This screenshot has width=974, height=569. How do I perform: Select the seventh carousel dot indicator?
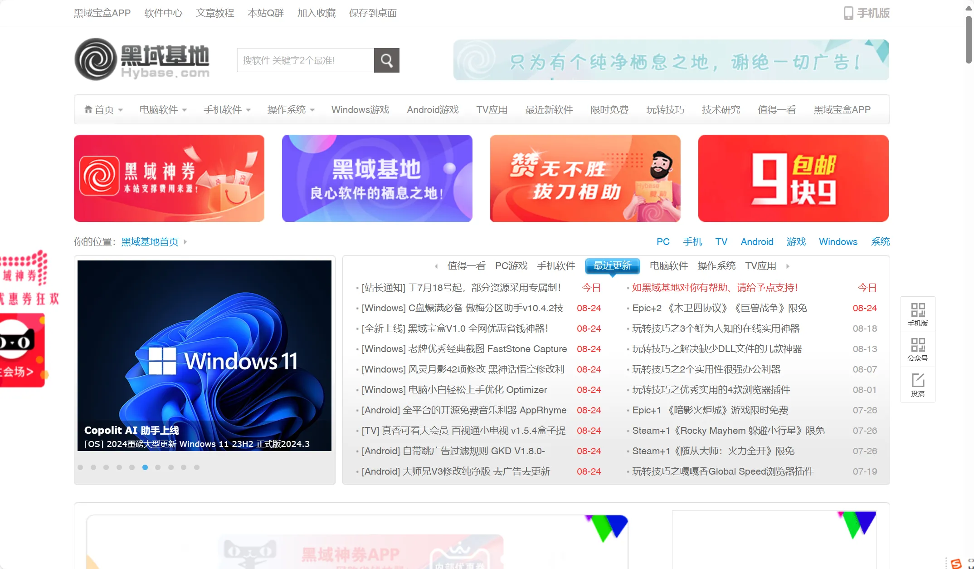click(158, 467)
